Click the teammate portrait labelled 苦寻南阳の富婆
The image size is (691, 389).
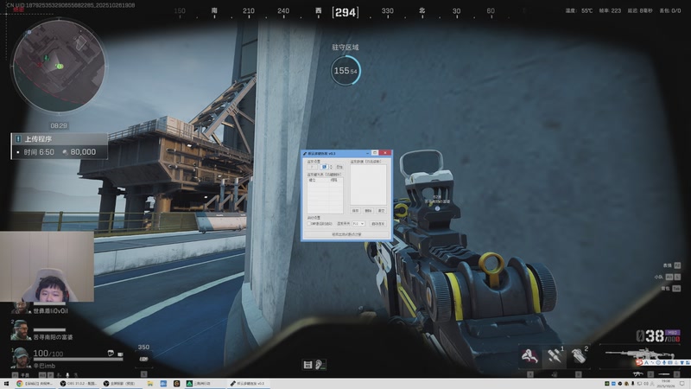(x=20, y=330)
